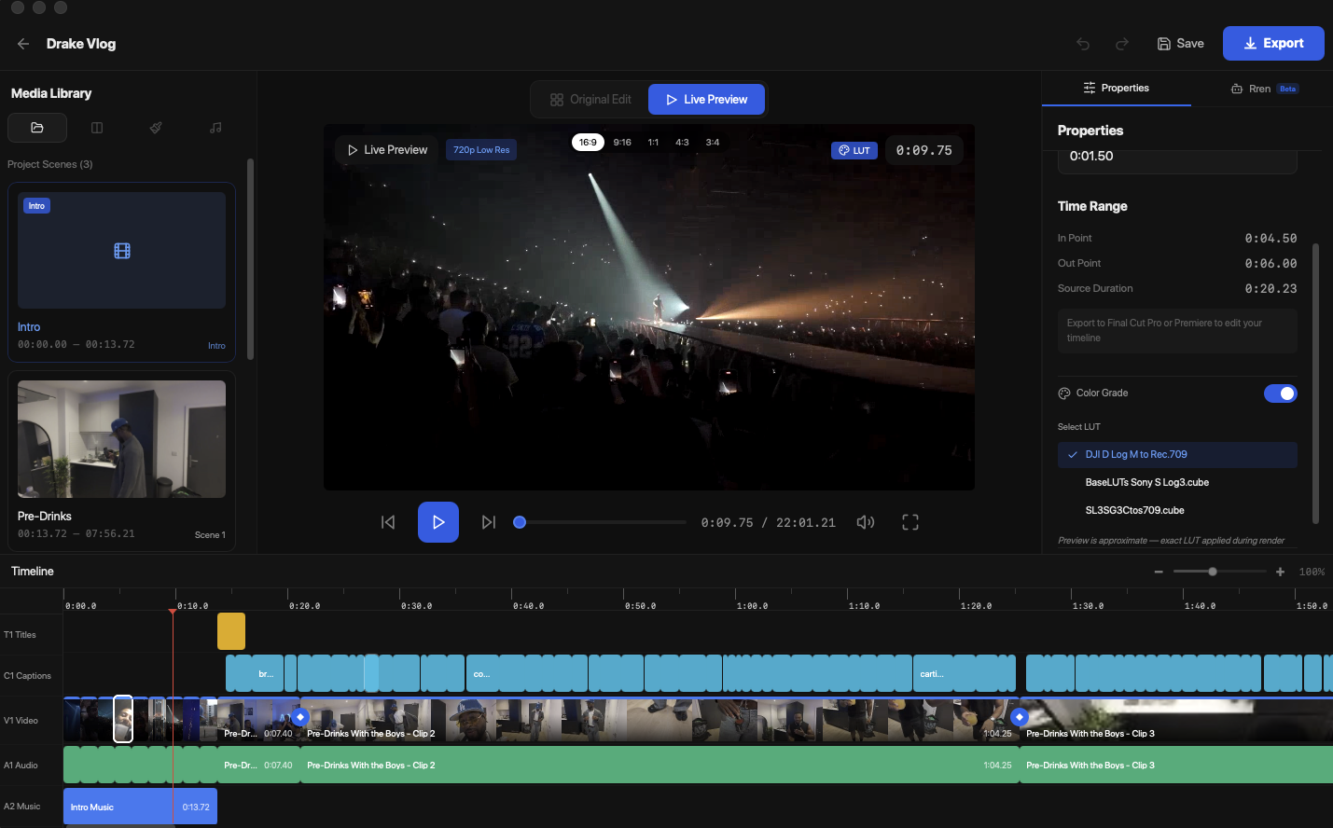Click the back arrow next to Drake Vlog
This screenshot has height=828, width=1333.
pyautogui.click(x=23, y=44)
